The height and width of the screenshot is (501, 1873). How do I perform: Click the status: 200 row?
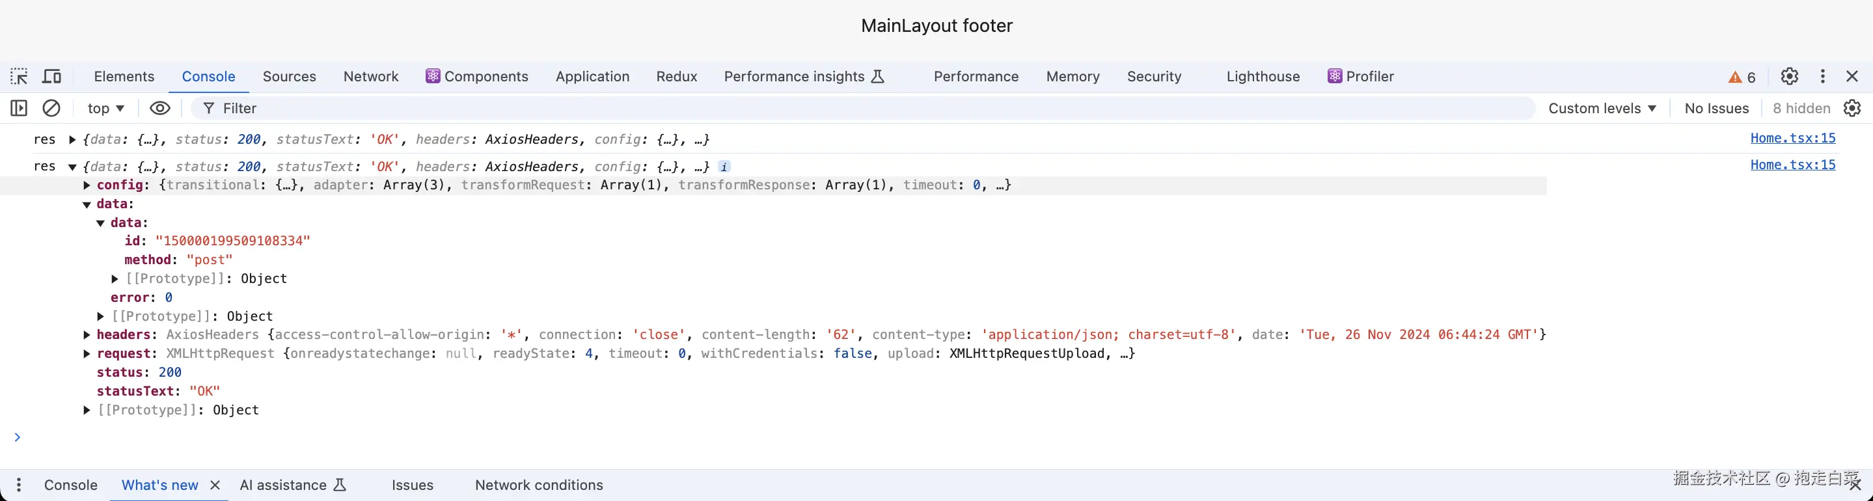tap(139, 373)
